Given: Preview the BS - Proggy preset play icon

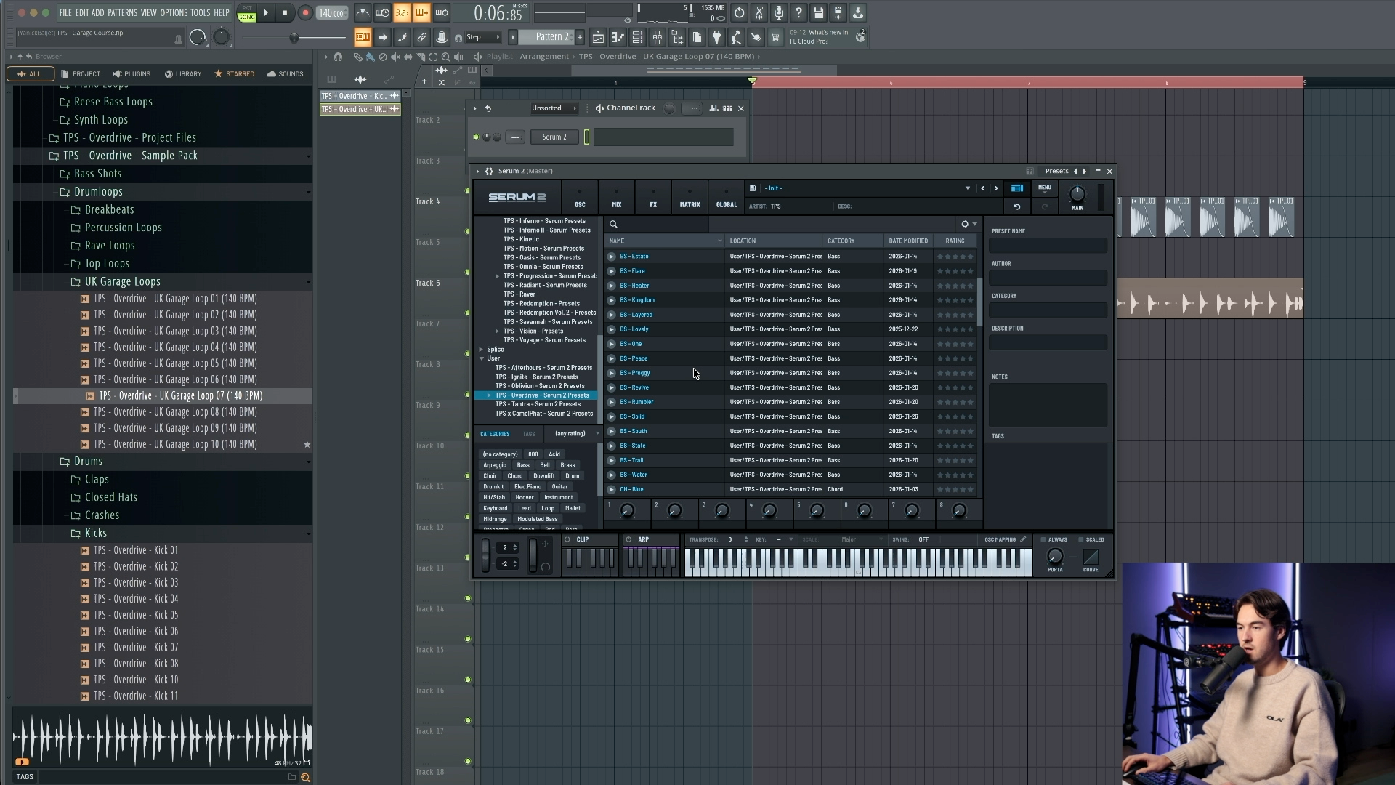Looking at the screenshot, I should coord(611,373).
